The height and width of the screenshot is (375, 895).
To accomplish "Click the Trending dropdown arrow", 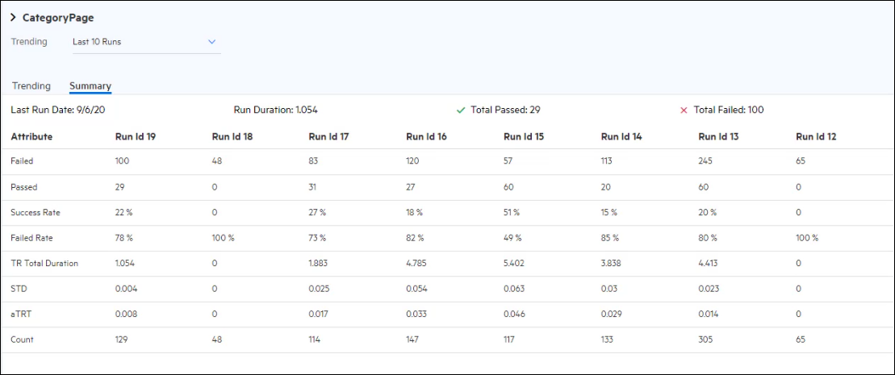I will [x=212, y=42].
